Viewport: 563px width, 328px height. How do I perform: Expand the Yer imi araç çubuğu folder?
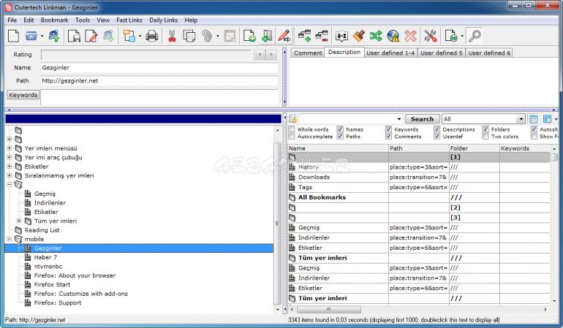tap(10, 157)
